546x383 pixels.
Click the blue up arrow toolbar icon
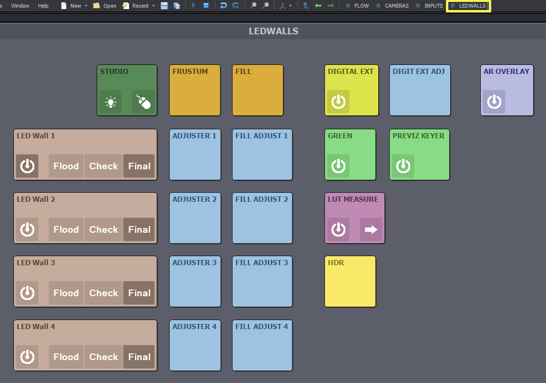click(x=306, y=6)
